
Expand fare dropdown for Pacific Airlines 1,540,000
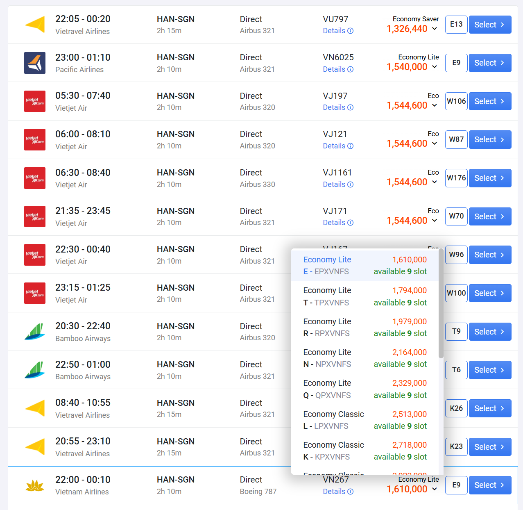tap(435, 67)
